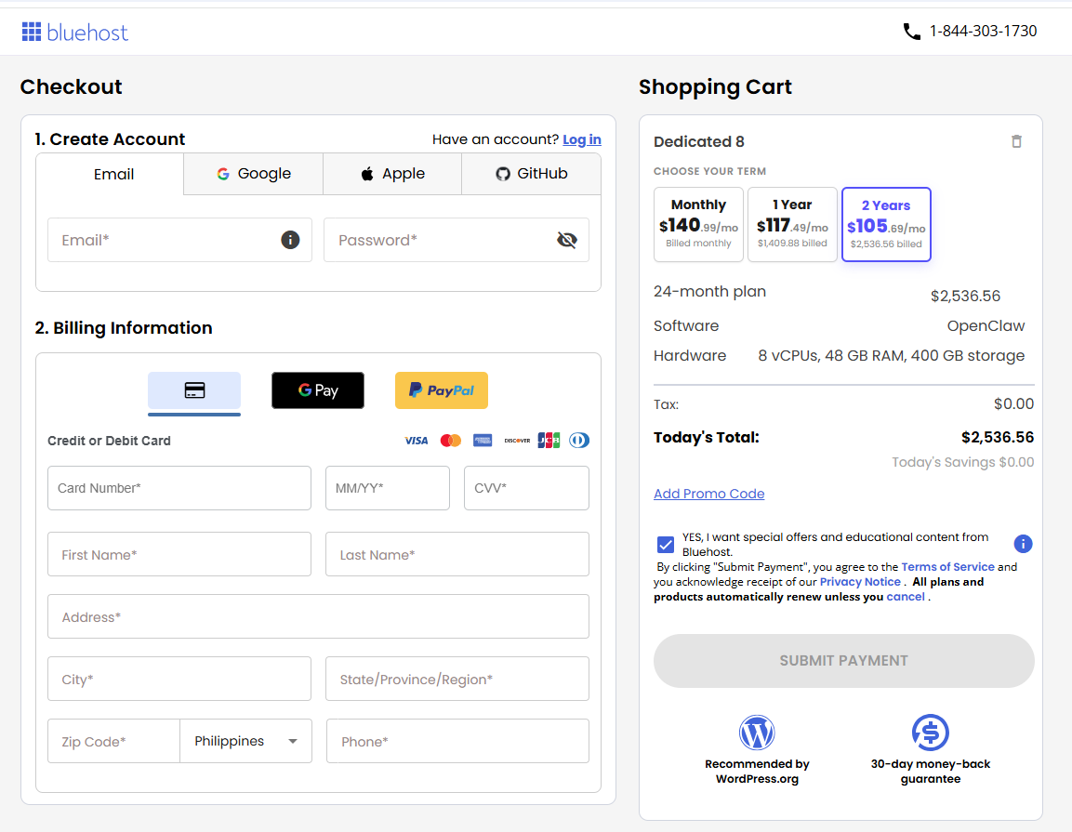Click the Mastercard logo
1072x832 pixels.
[x=451, y=441]
